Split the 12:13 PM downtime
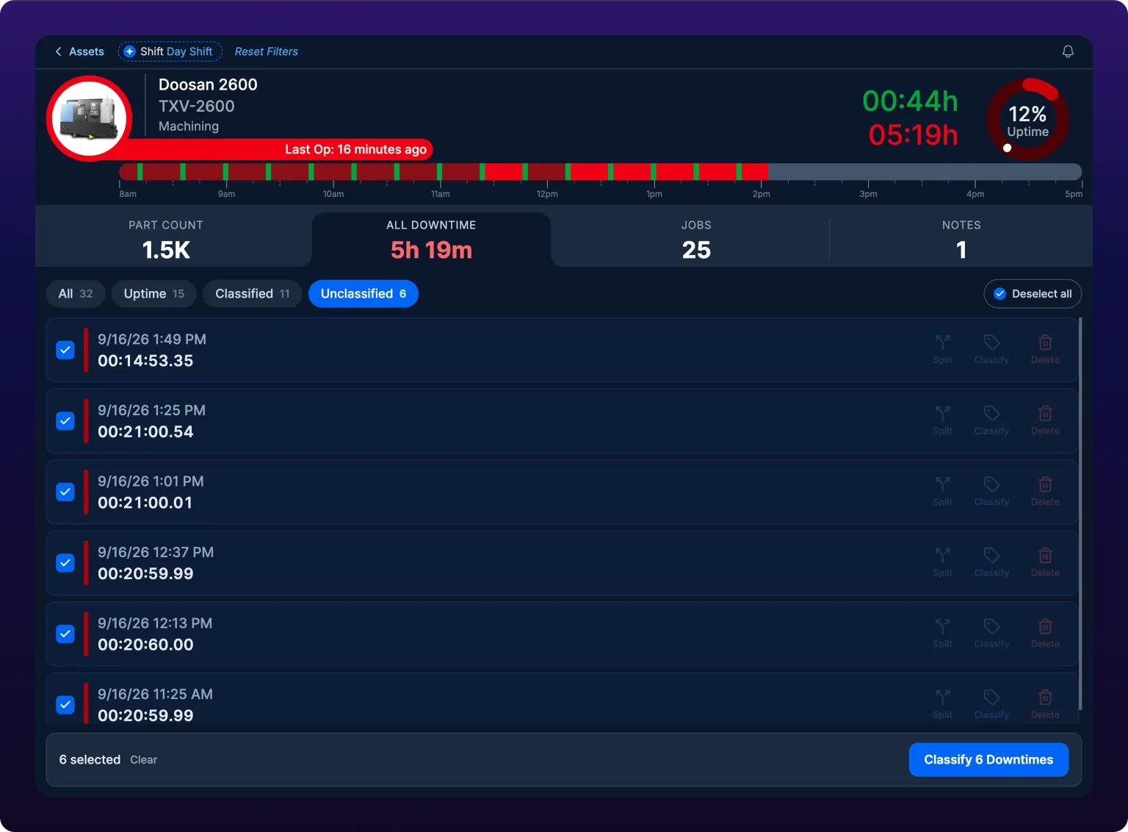Screen dimensions: 1128x832 click(942, 633)
